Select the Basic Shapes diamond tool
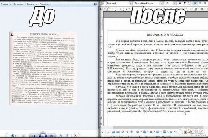208x138 pixels. [x=138, y=132]
